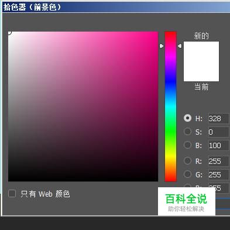Enable the 只有 Web 颜色 checkbox
Screen dimensions: 230x230
point(12,194)
